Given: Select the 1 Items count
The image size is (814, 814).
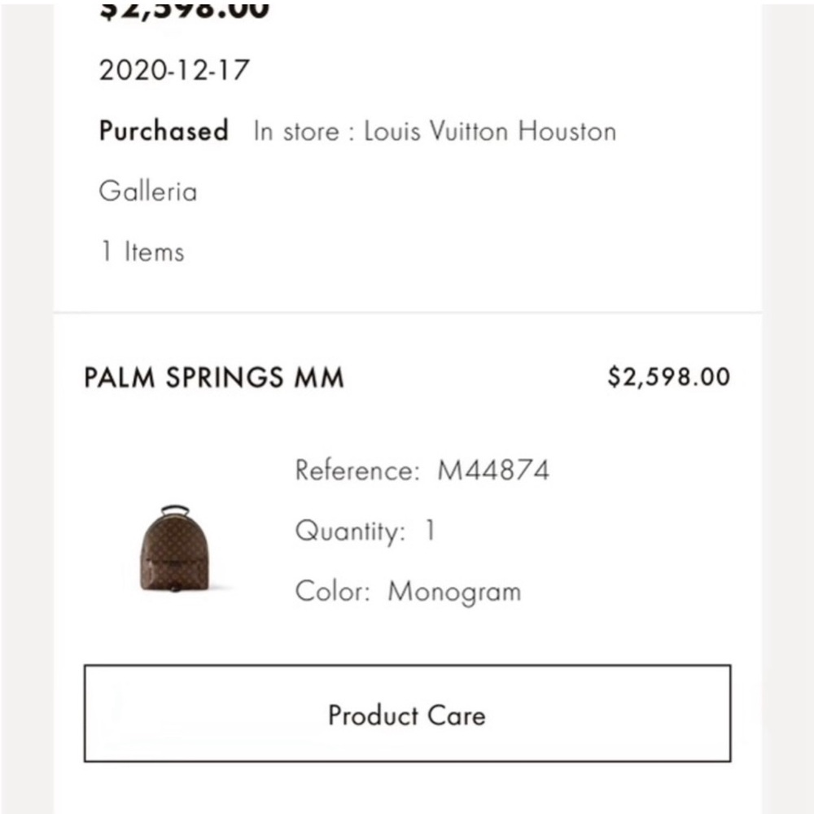Looking at the screenshot, I should pyautogui.click(x=142, y=252).
